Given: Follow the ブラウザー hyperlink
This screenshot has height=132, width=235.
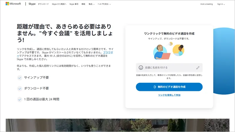Looking at the screenshot, I should pyautogui.click(x=108, y=53).
